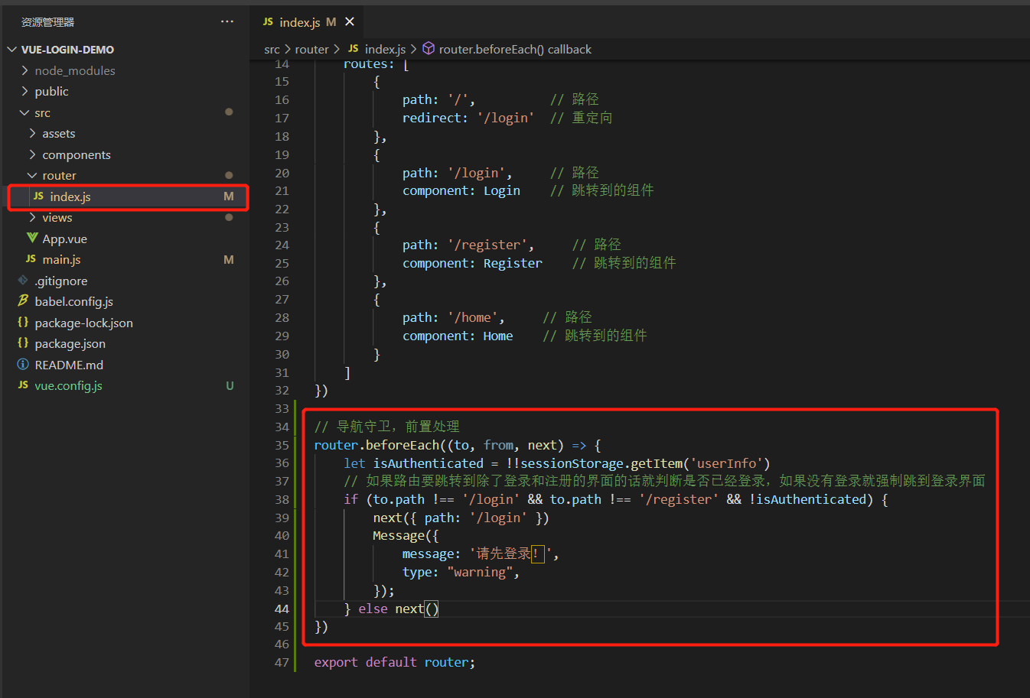1030x698 pixels.
Task: Click 'else next()' on line 44
Action: coord(398,609)
